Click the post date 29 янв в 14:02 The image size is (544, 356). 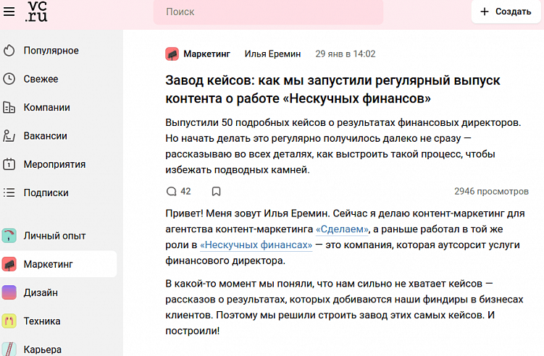click(x=346, y=54)
